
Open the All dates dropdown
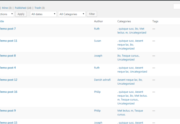pos(43,14)
